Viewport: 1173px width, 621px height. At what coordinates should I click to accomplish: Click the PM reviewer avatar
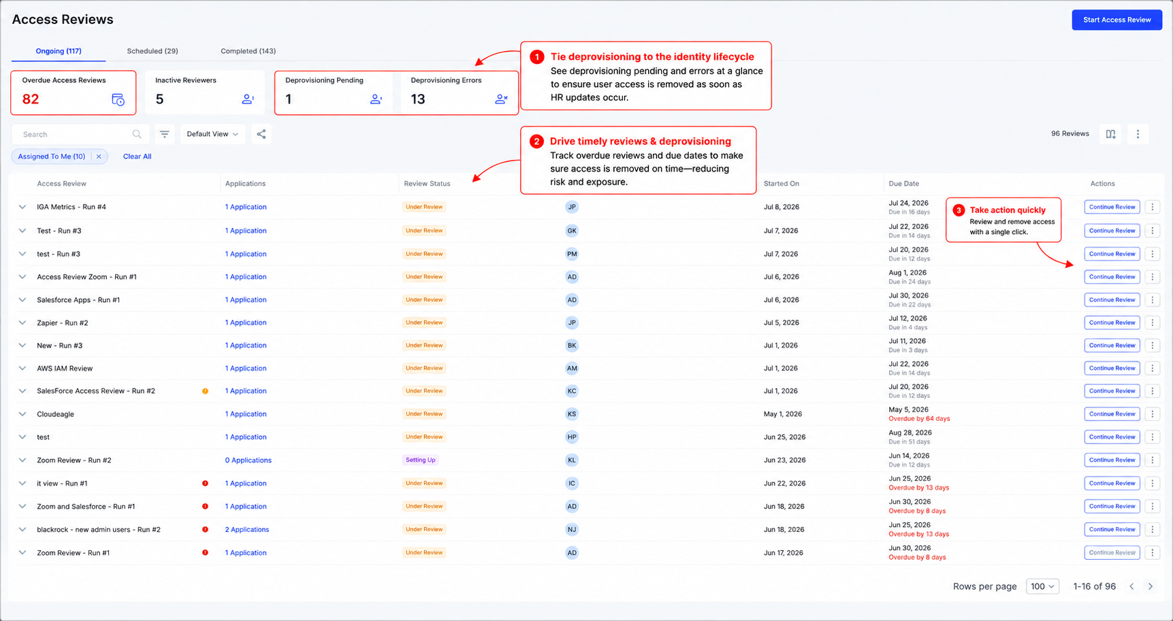(572, 254)
